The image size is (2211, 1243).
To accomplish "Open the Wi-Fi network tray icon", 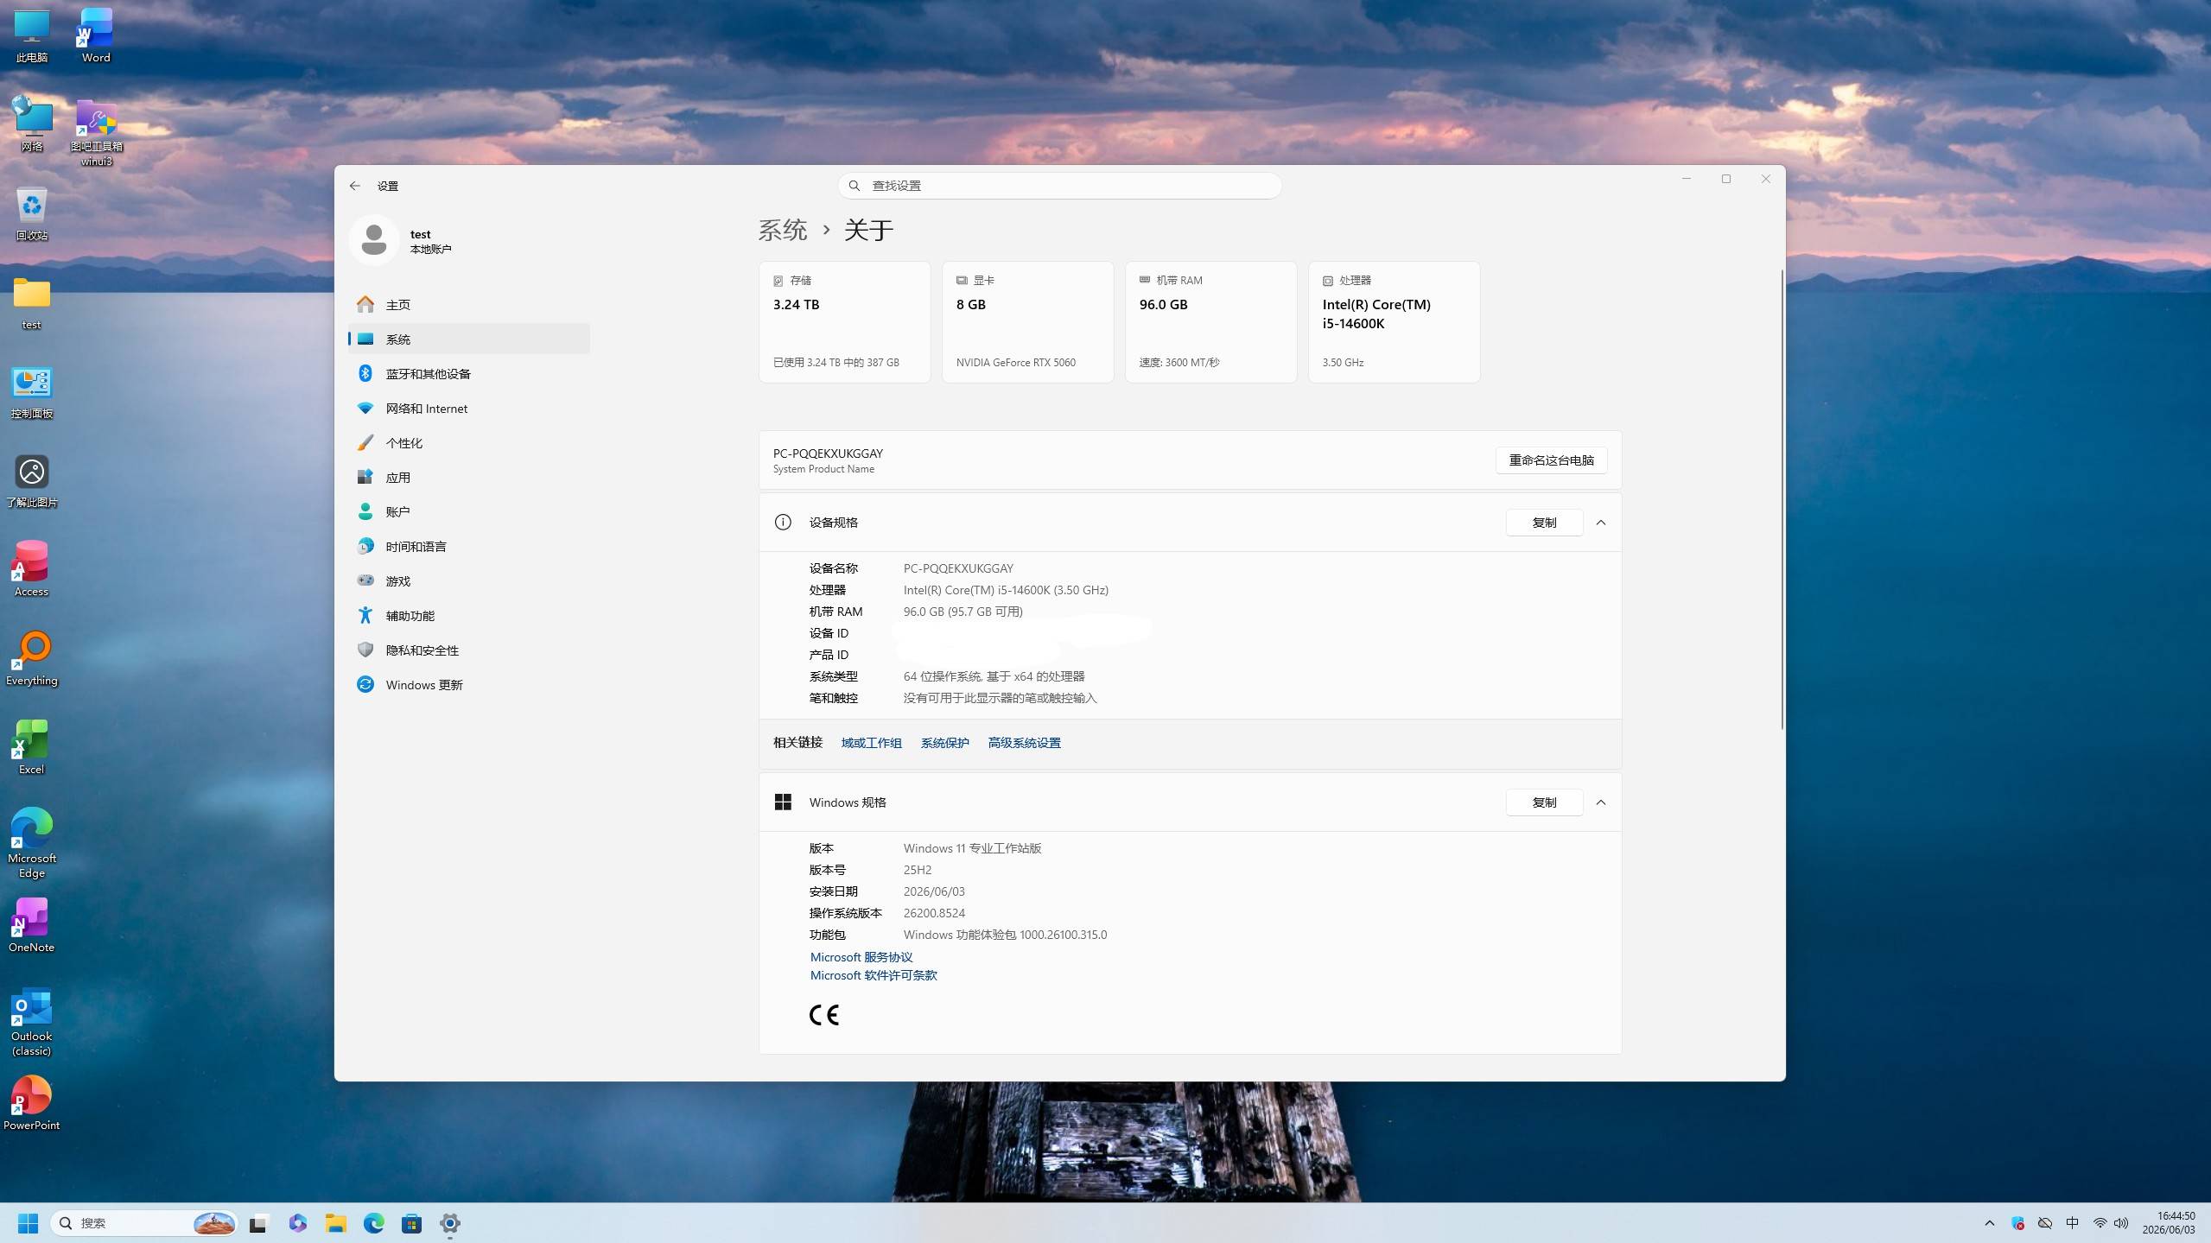I will [x=2100, y=1223].
